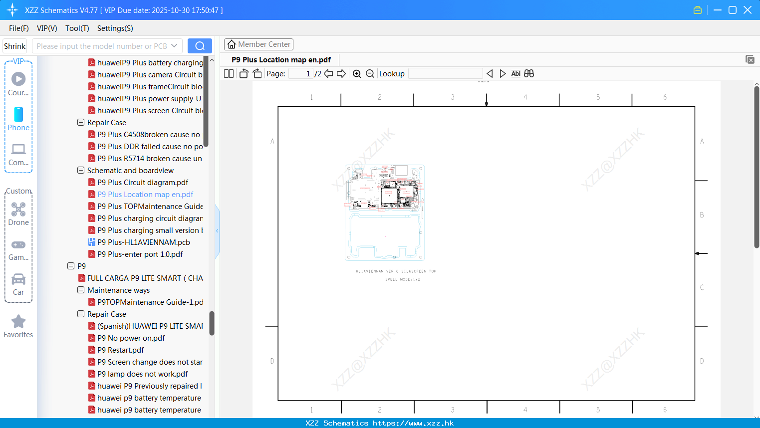This screenshot has width=760, height=428.
Task: Go to previous PDF page arrow
Action: pos(328,74)
